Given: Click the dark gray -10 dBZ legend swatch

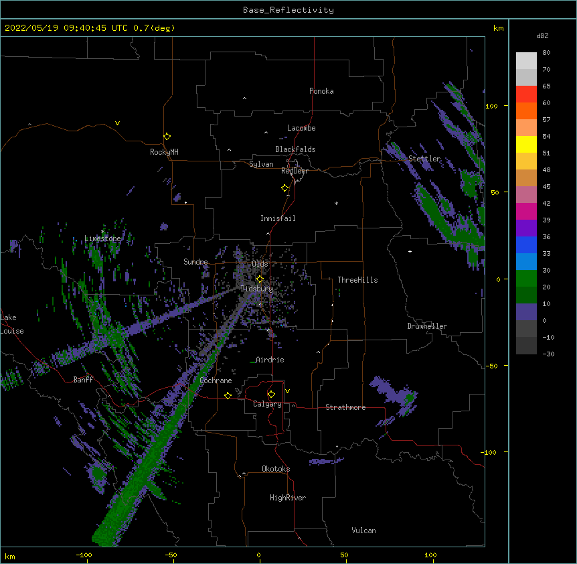Looking at the screenshot, I should coord(526,346).
